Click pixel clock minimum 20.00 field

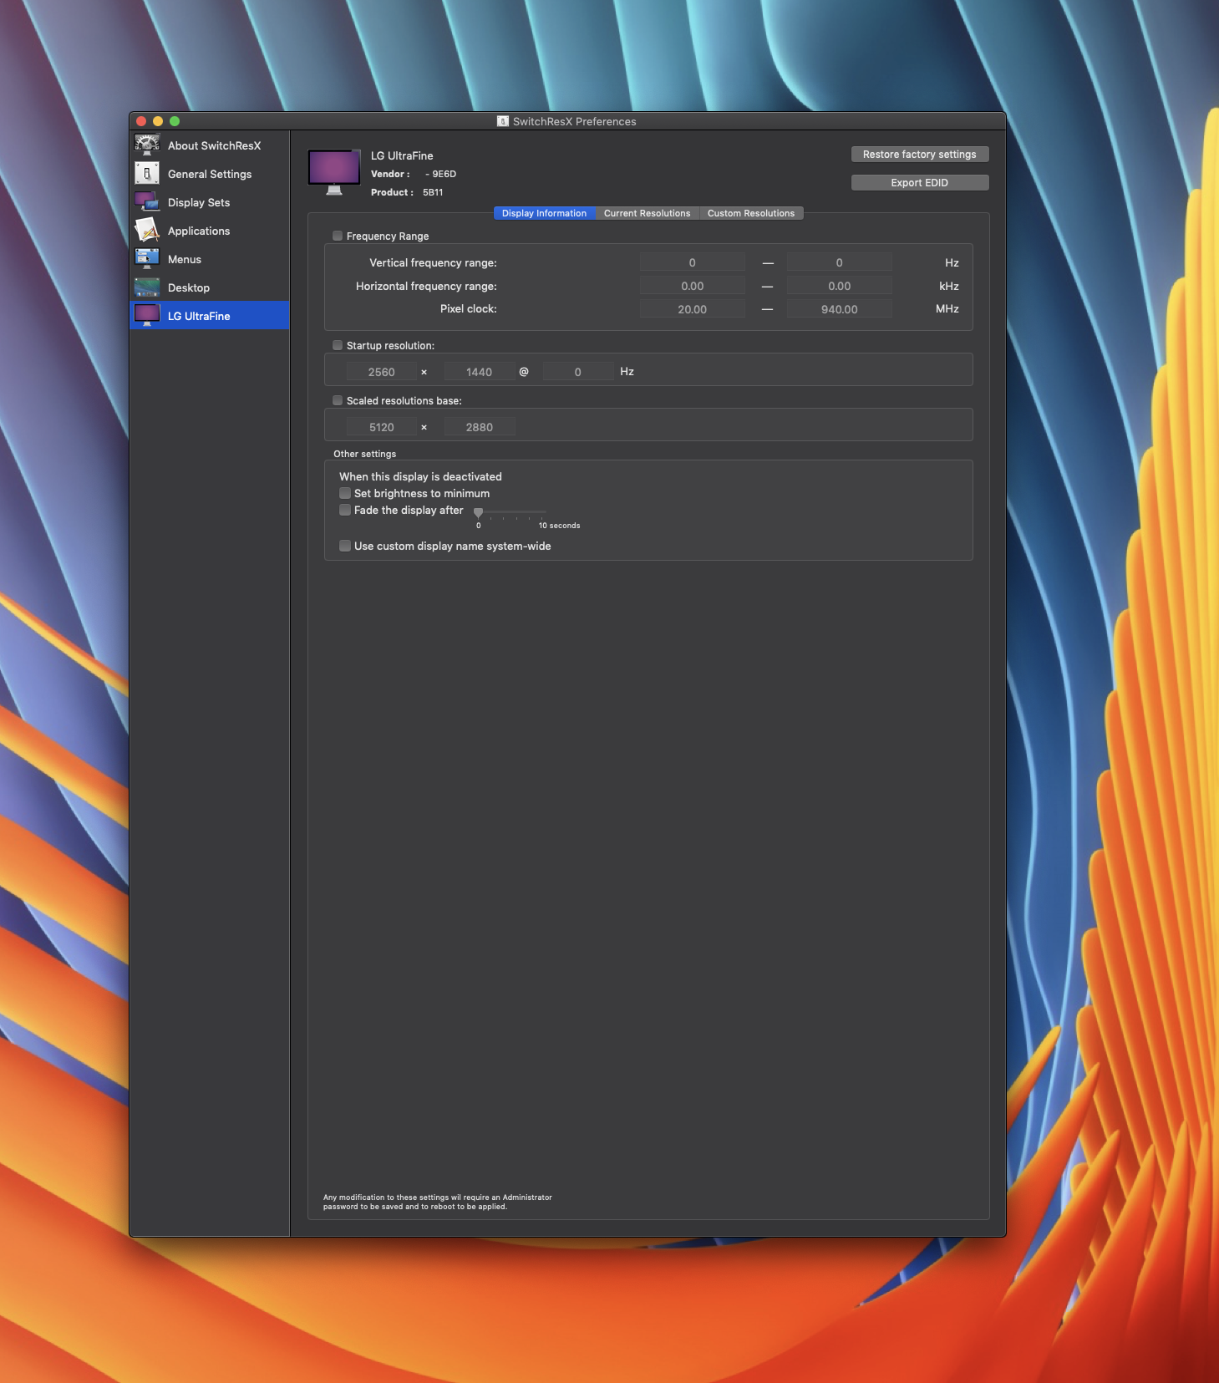pyautogui.click(x=692, y=309)
